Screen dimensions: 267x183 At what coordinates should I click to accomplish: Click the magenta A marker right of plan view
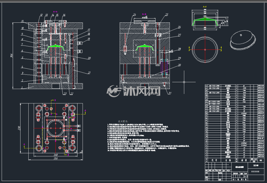[x=85, y=111]
